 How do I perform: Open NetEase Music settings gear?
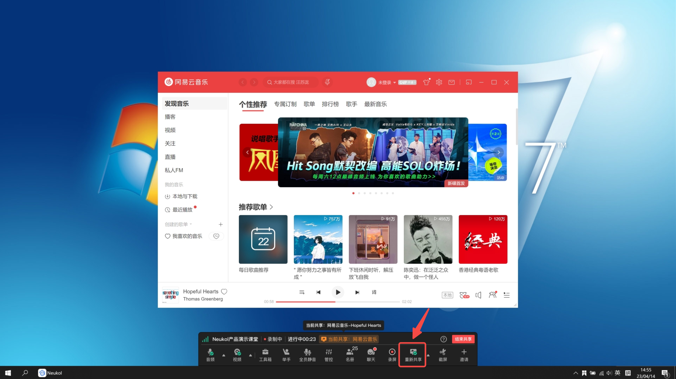[x=439, y=82]
